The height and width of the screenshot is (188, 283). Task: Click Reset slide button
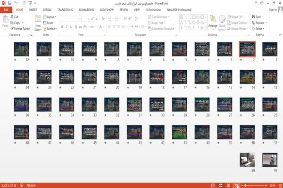[48, 23]
